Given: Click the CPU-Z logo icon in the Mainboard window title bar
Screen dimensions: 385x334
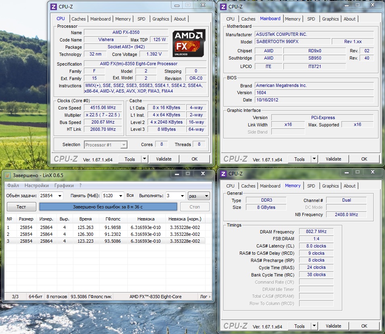Looking at the screenshot, I should point(223,6).
